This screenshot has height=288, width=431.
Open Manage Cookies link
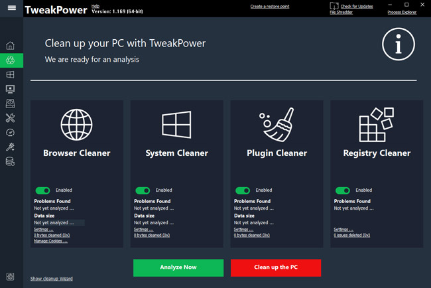pos(50,241)
